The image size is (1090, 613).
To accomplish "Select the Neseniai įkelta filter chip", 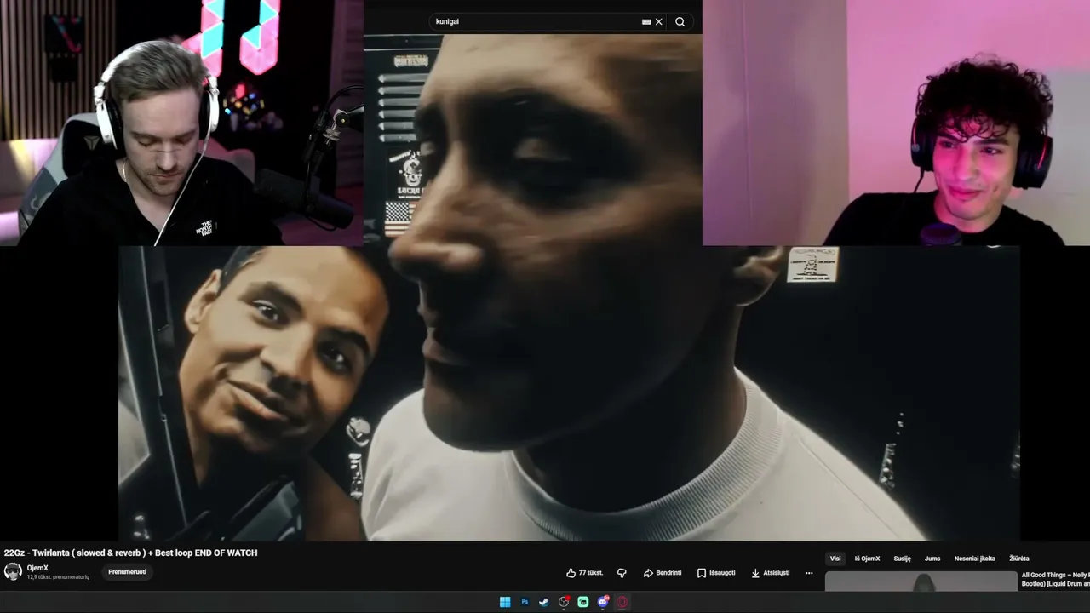I will coord(974,559).
